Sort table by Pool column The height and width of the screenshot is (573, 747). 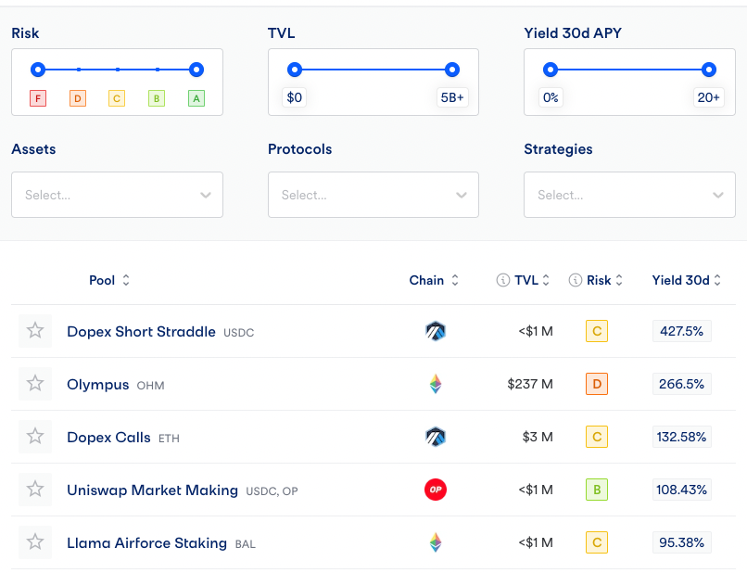pyautogui.click(x=126, y=280)
